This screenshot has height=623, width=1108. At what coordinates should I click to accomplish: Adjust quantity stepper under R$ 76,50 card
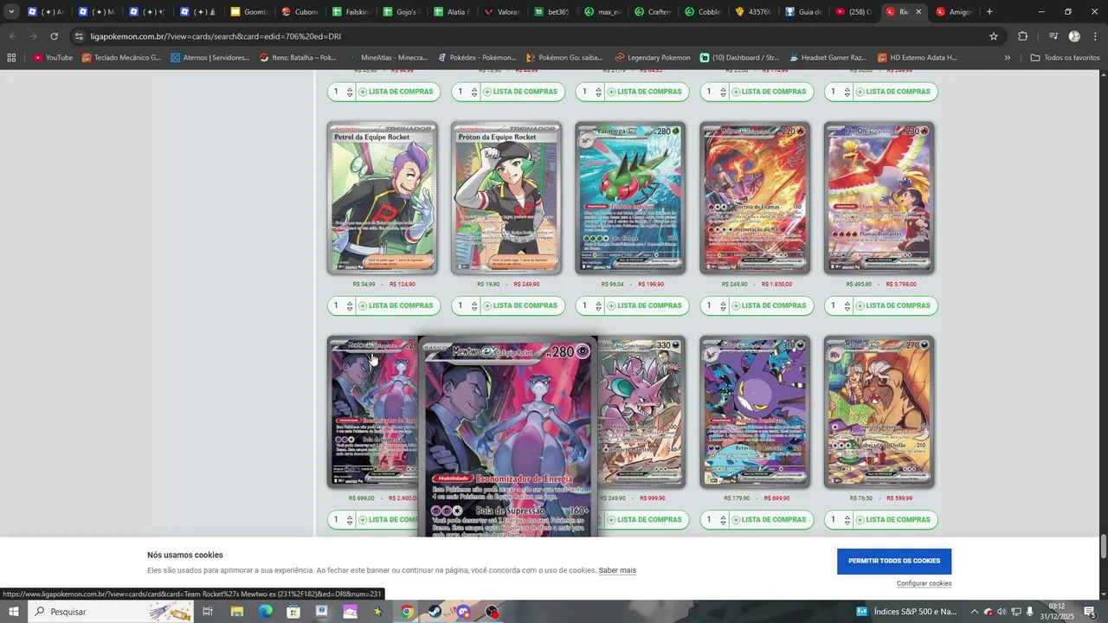pyautogui.click(x=847, y=520)
